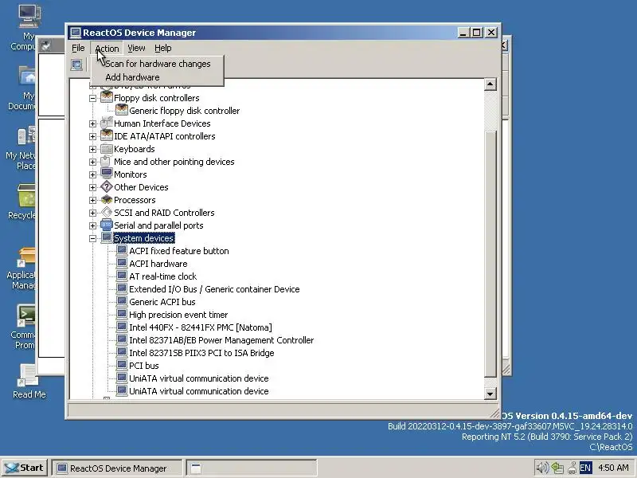Click the Device Manager toolbar properties icon
637x478 pixels.
(76, 65)
